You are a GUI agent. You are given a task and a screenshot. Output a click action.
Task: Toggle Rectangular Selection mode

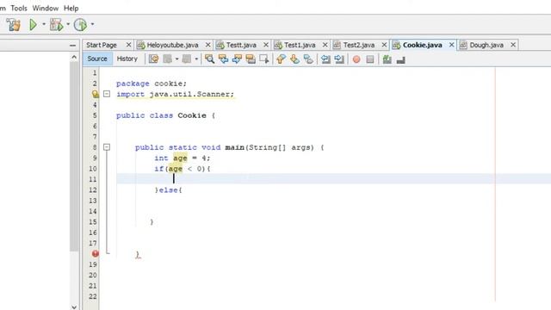[x=264, y=59]
